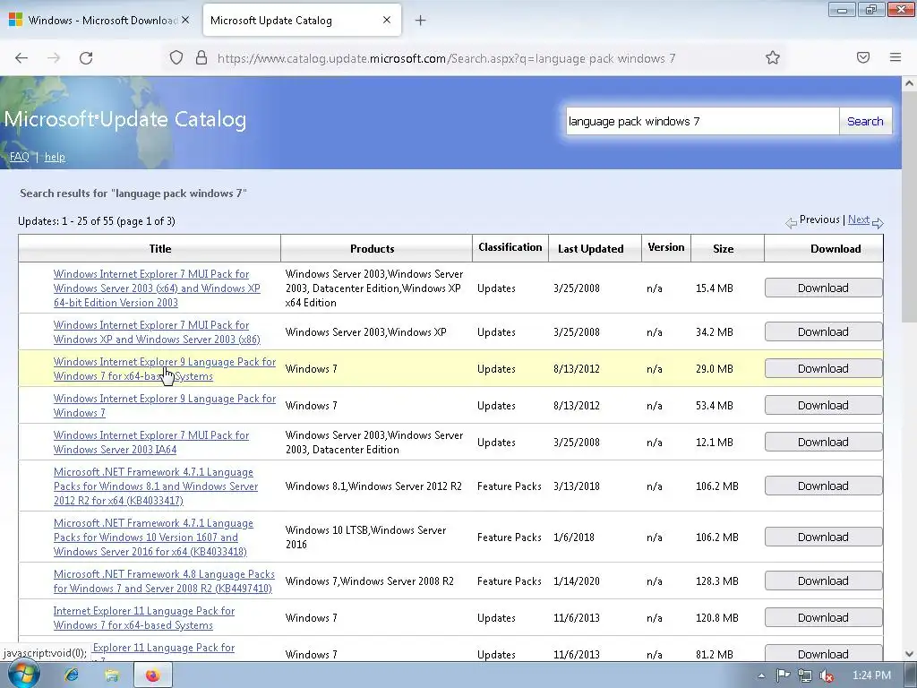Open IE 7 MUI Pack for Server 2003 IA64 link
Viewport: 917px width, 688px height.
point(150,443)
